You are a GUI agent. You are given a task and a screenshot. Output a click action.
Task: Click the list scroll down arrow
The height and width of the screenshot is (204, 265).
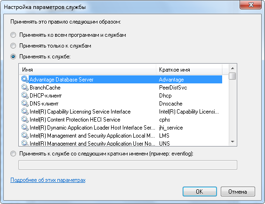tap(233, 142)
